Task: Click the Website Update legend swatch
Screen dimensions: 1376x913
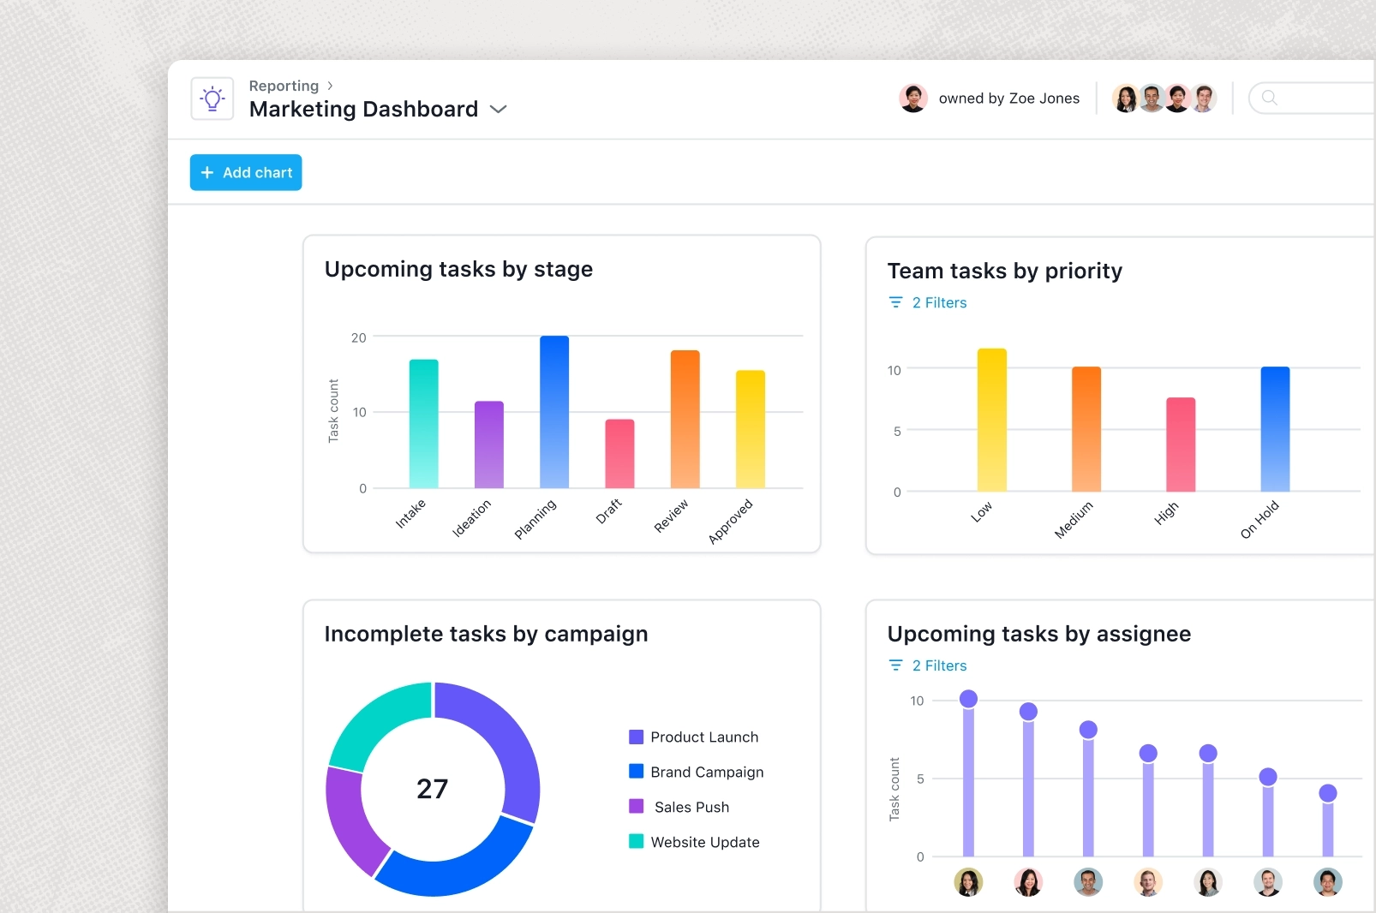Action: click(x=636, y=842)
